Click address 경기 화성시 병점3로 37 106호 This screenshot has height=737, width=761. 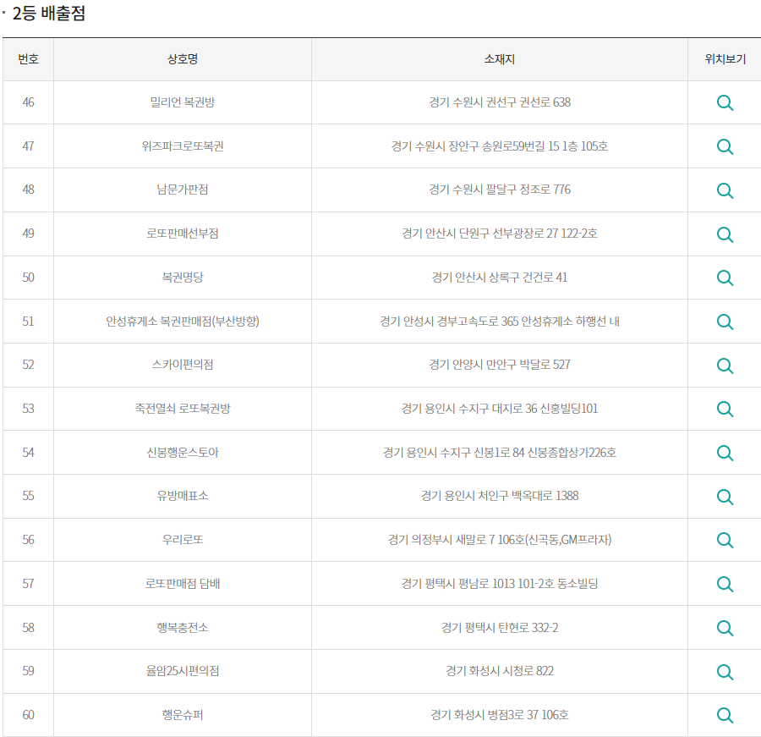pos(500,715)
